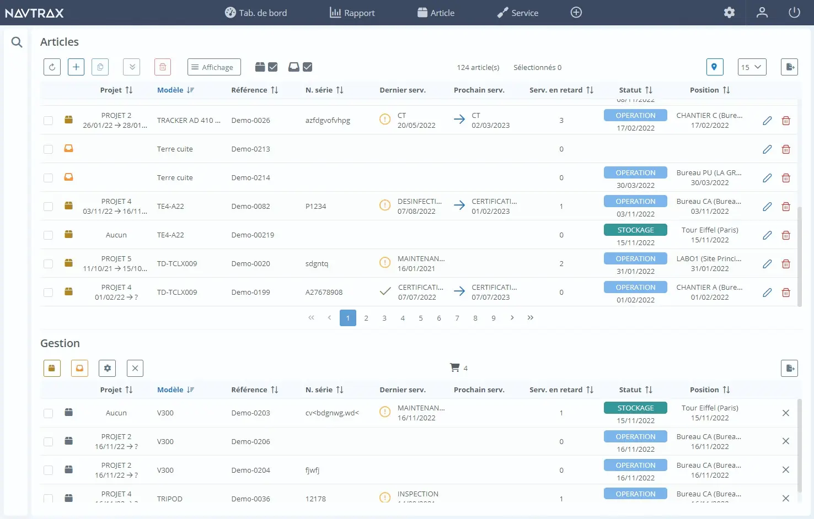
Task: Edit article Demo-0082 pencil icon
Action: [767, 207]
